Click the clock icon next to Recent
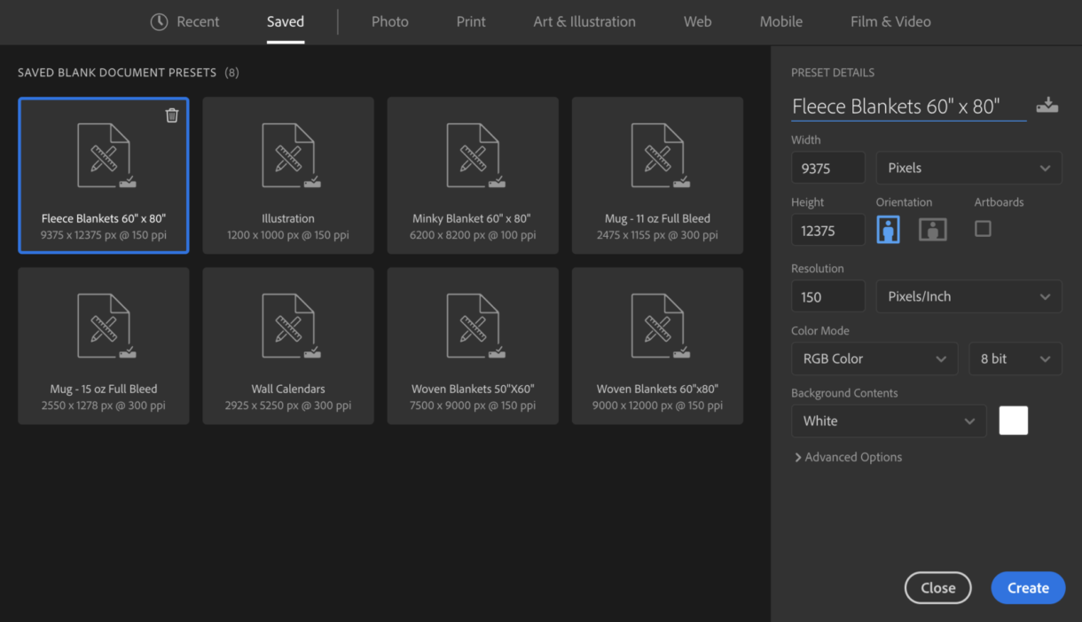1082x622 pixels. coord(159,22)
